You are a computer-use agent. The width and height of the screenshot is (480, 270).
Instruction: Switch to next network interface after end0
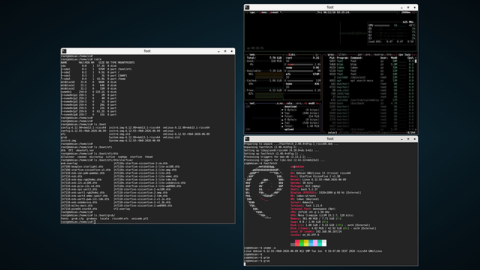click(x=317, y=104)
